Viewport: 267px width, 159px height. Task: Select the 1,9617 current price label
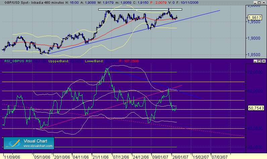point(255,17)
